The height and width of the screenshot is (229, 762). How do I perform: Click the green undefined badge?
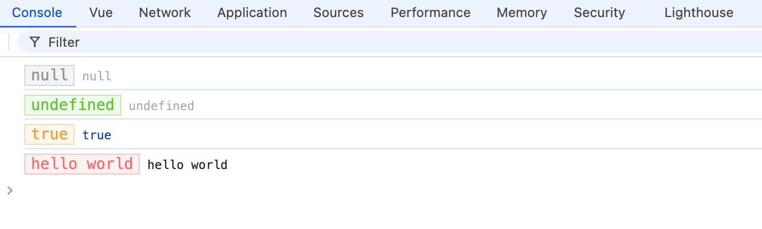tap(73, 105)
